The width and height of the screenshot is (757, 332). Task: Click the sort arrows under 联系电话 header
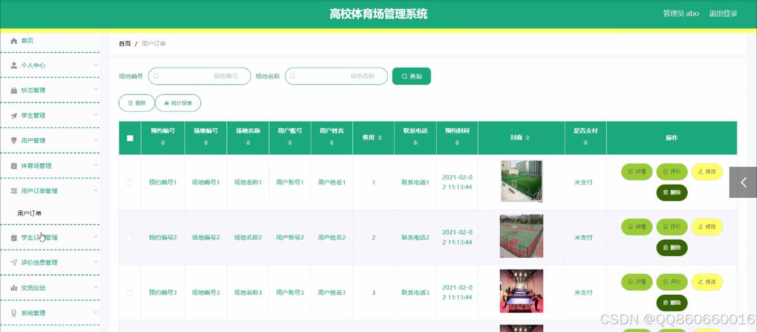coord(415,143)
